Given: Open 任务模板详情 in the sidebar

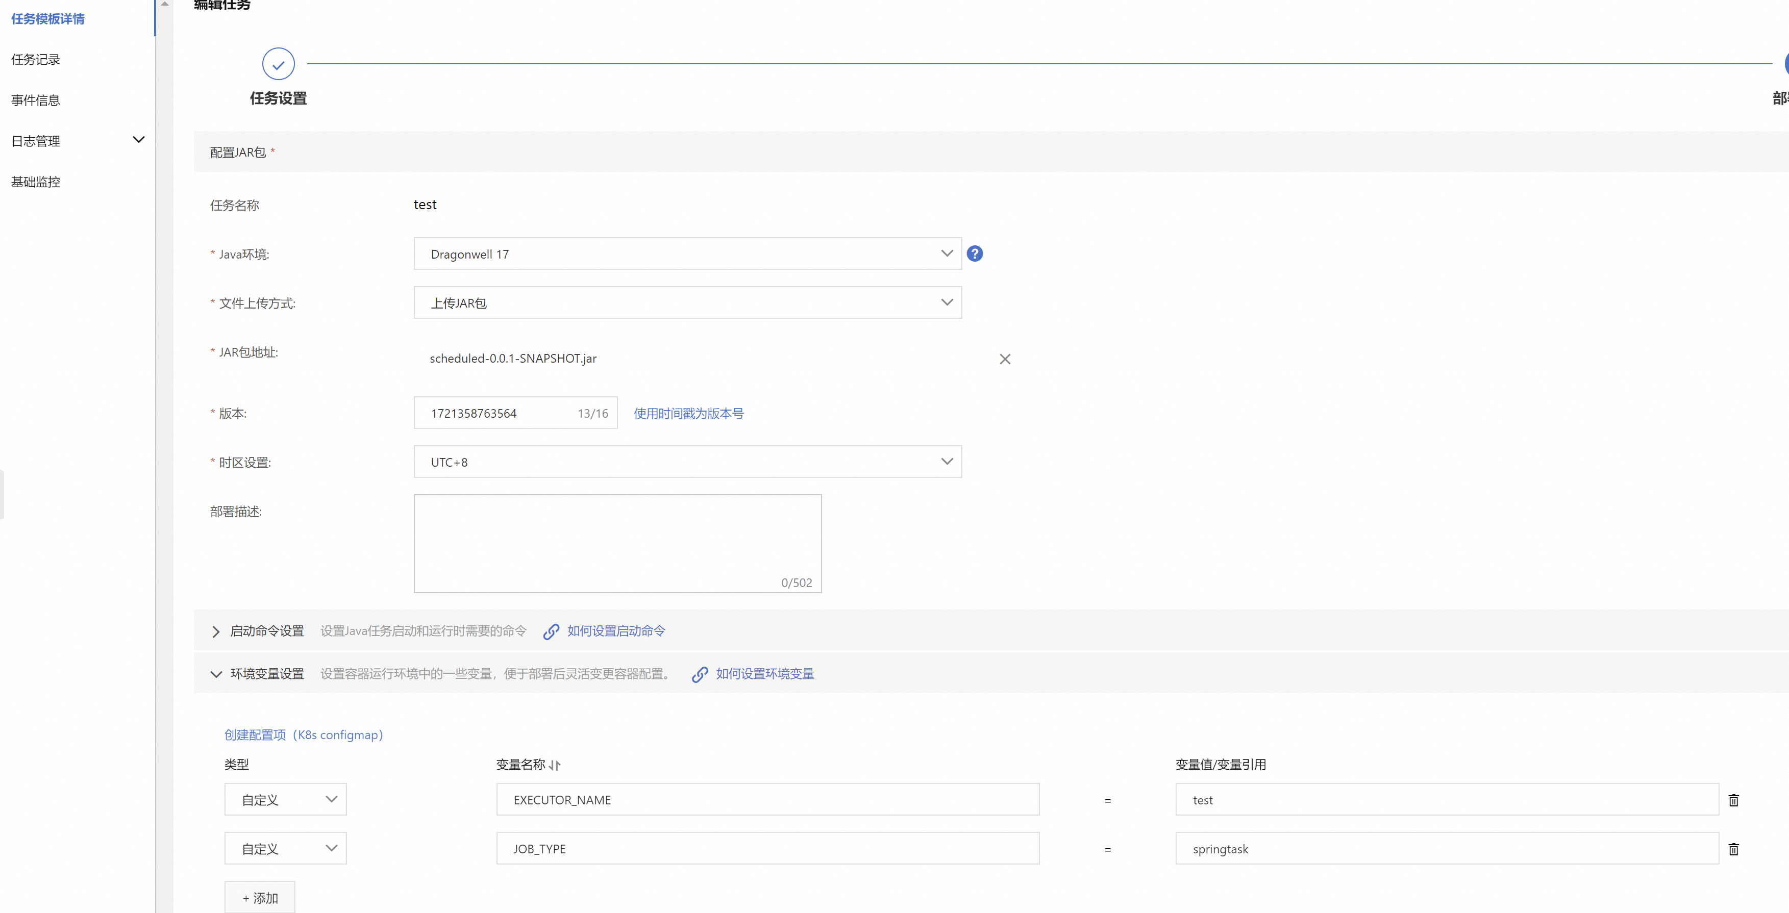Looking at the screenshot, I should pyautogui.click(x=48, y=19).
